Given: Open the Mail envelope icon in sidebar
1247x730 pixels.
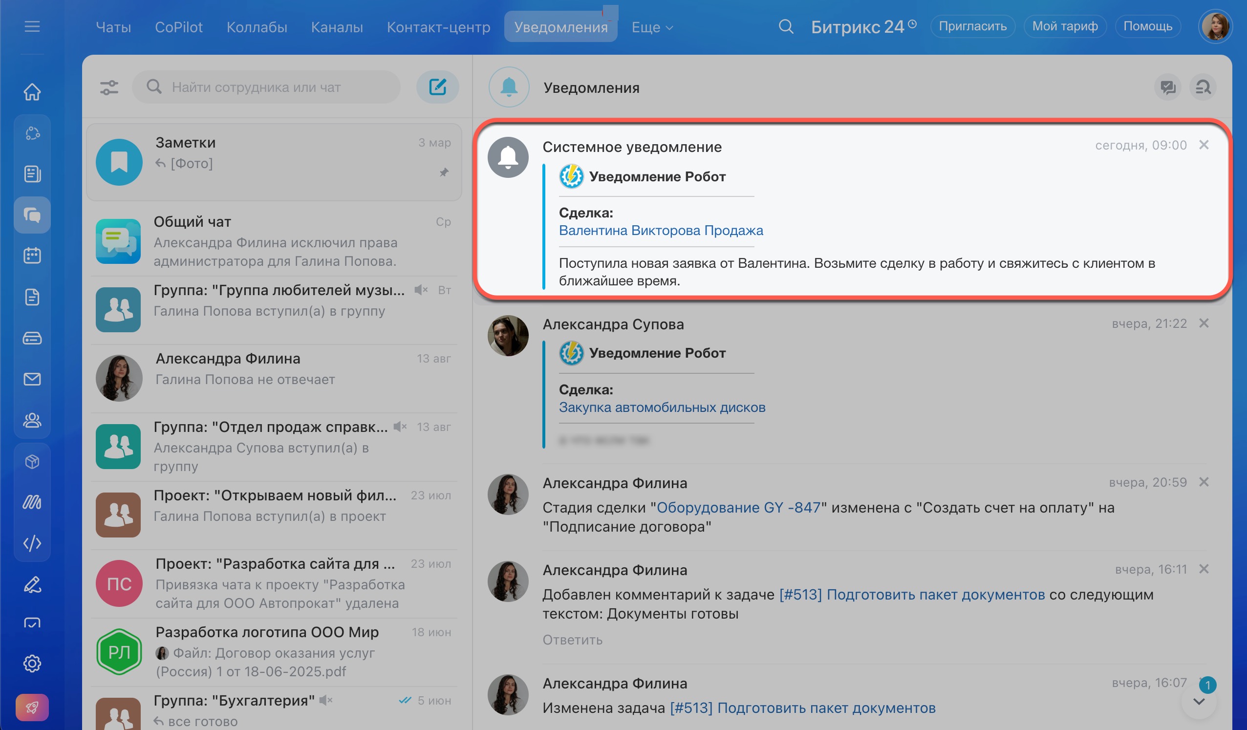Looking at the screenshot, I should [x=32, y=379].
